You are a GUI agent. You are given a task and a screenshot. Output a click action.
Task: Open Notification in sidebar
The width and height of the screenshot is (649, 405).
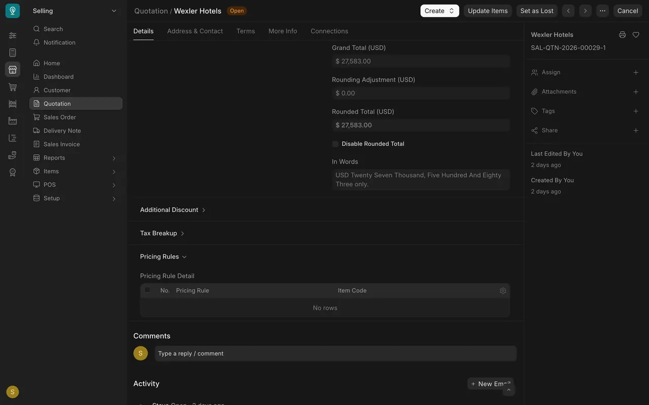(76, 43)
